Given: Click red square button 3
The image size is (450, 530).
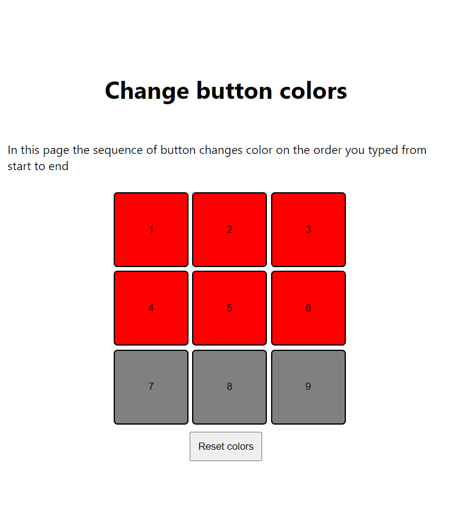Looking at the screenshot, I should coord(308,229).
